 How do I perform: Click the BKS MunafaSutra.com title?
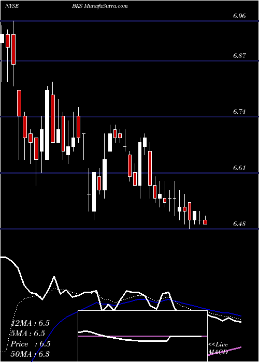click(99, 6)
